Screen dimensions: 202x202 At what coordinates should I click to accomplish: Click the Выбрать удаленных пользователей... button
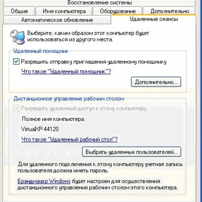coord(132,152)
